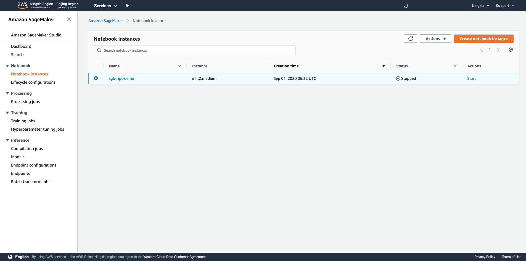Open the Services dropdown menu
The width and height of the screenshot is (526, 261).
pos(105,6)
